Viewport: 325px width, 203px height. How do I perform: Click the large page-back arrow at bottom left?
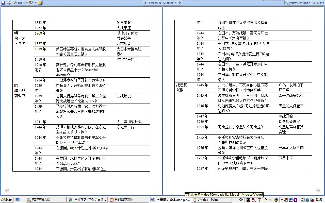7,190
